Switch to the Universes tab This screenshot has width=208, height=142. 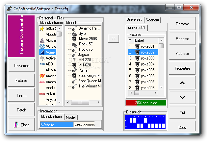pos(134,19)
